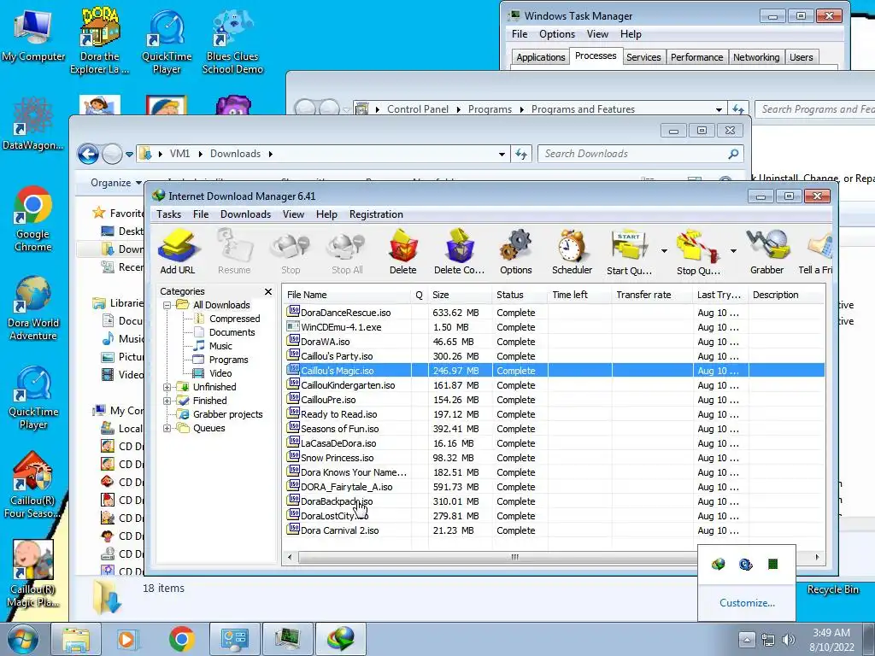Select the Seasons of Fun.iso row
Screen dimensions: 875x656
[555, 429]
